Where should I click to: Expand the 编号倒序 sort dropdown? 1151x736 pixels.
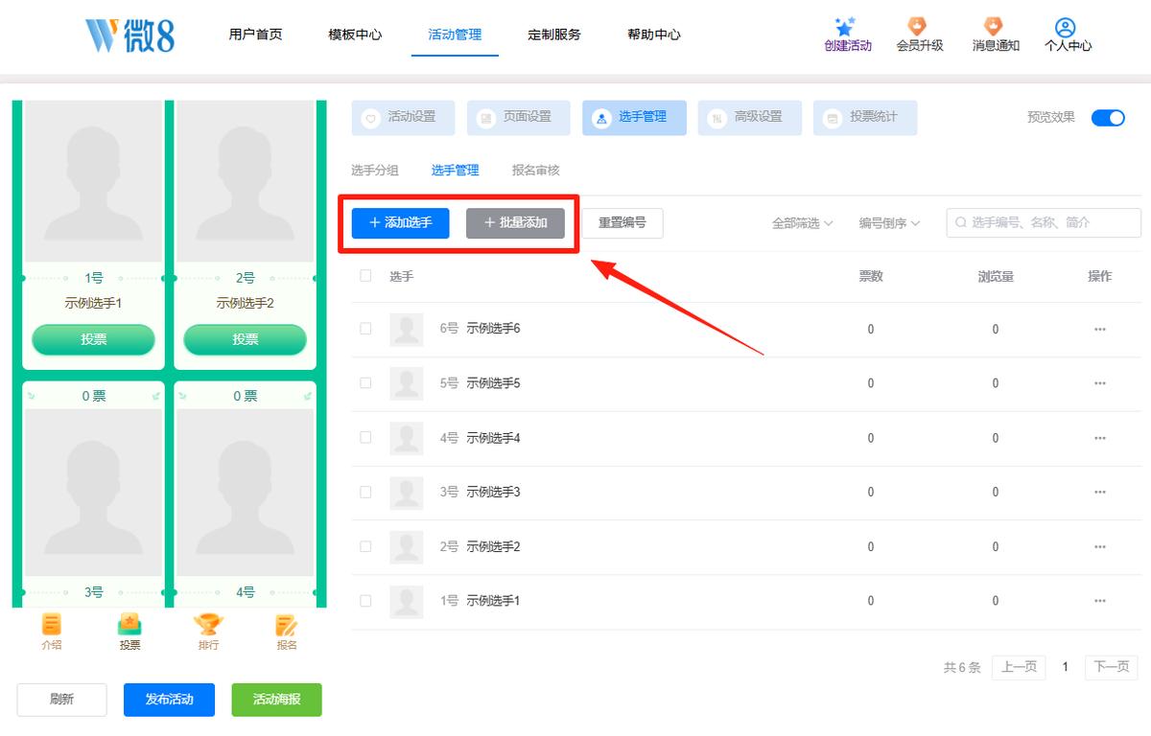point(889,223)
